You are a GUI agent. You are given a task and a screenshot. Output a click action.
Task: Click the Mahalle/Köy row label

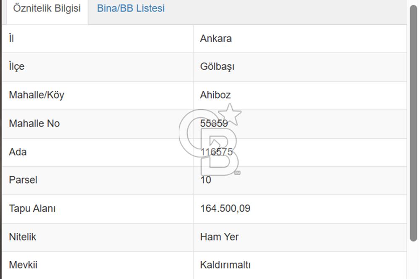tap(37, 95)
